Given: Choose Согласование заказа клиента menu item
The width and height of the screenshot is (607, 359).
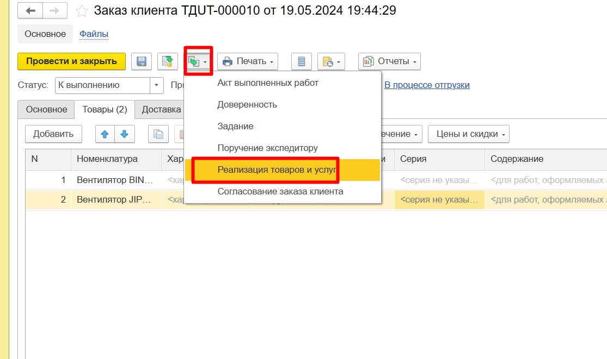Looking at the screenshot, I should click(283, 192).
